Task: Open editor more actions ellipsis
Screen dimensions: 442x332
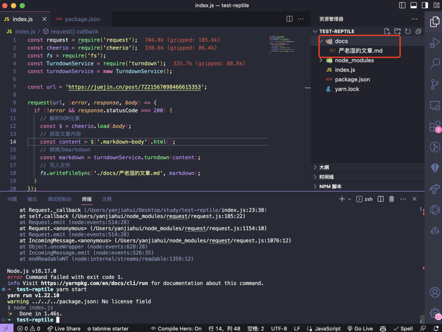Action: (300, 19)
